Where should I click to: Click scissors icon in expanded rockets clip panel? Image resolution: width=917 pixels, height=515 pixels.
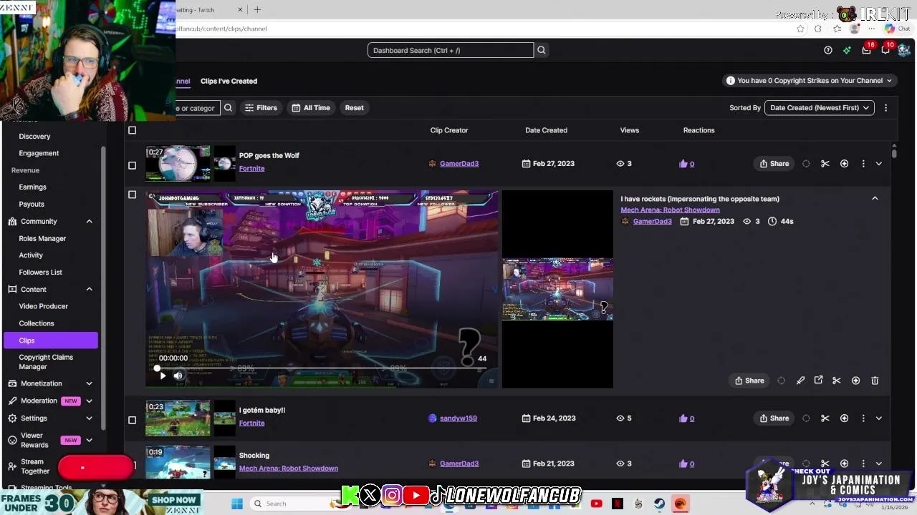point(836,381)
